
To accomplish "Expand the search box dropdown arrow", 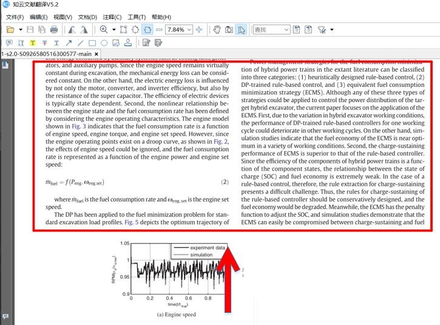I will [x=286, y=30].
